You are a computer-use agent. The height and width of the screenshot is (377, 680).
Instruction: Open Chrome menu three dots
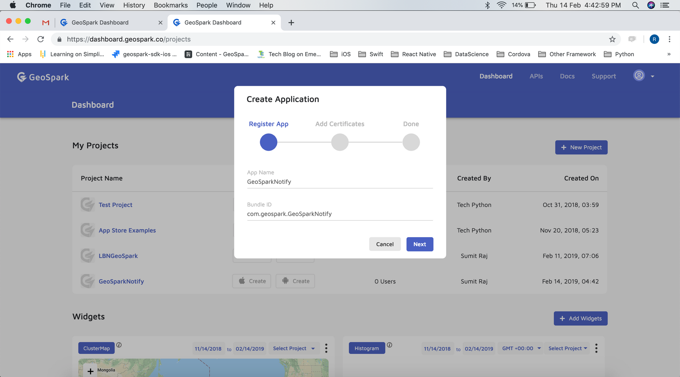[x=669, y=39]
